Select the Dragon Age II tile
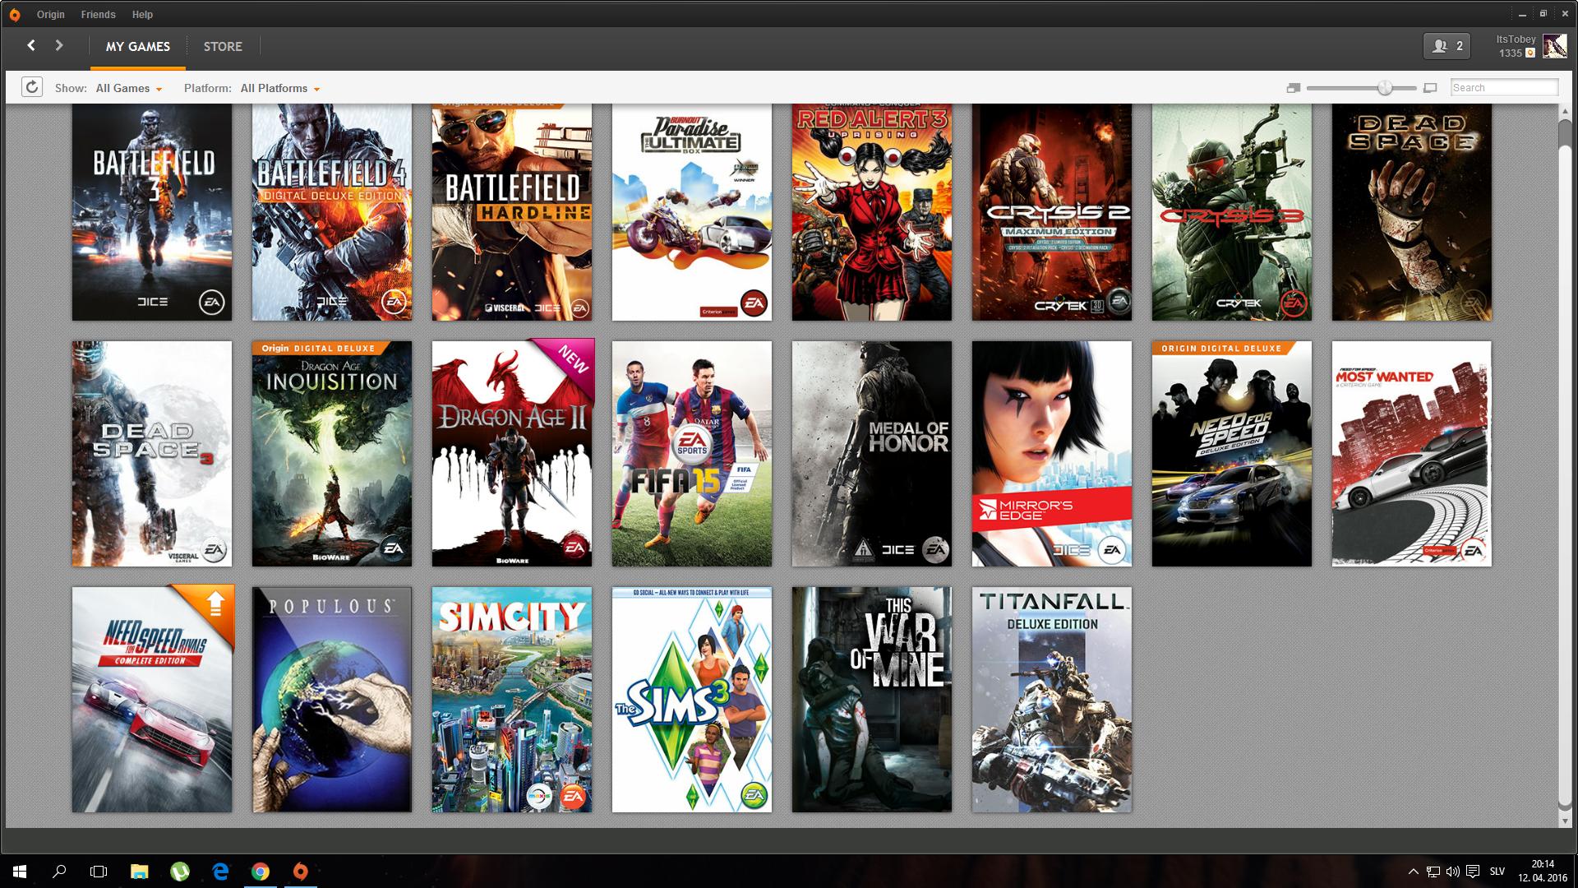Viewport: 1578px width, 888px height. (512, 454)
